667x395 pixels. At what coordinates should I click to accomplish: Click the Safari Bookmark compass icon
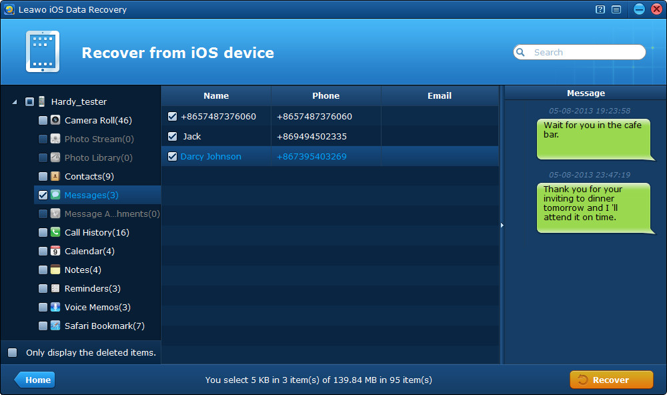pyautogui.click(x=55, y=326)
